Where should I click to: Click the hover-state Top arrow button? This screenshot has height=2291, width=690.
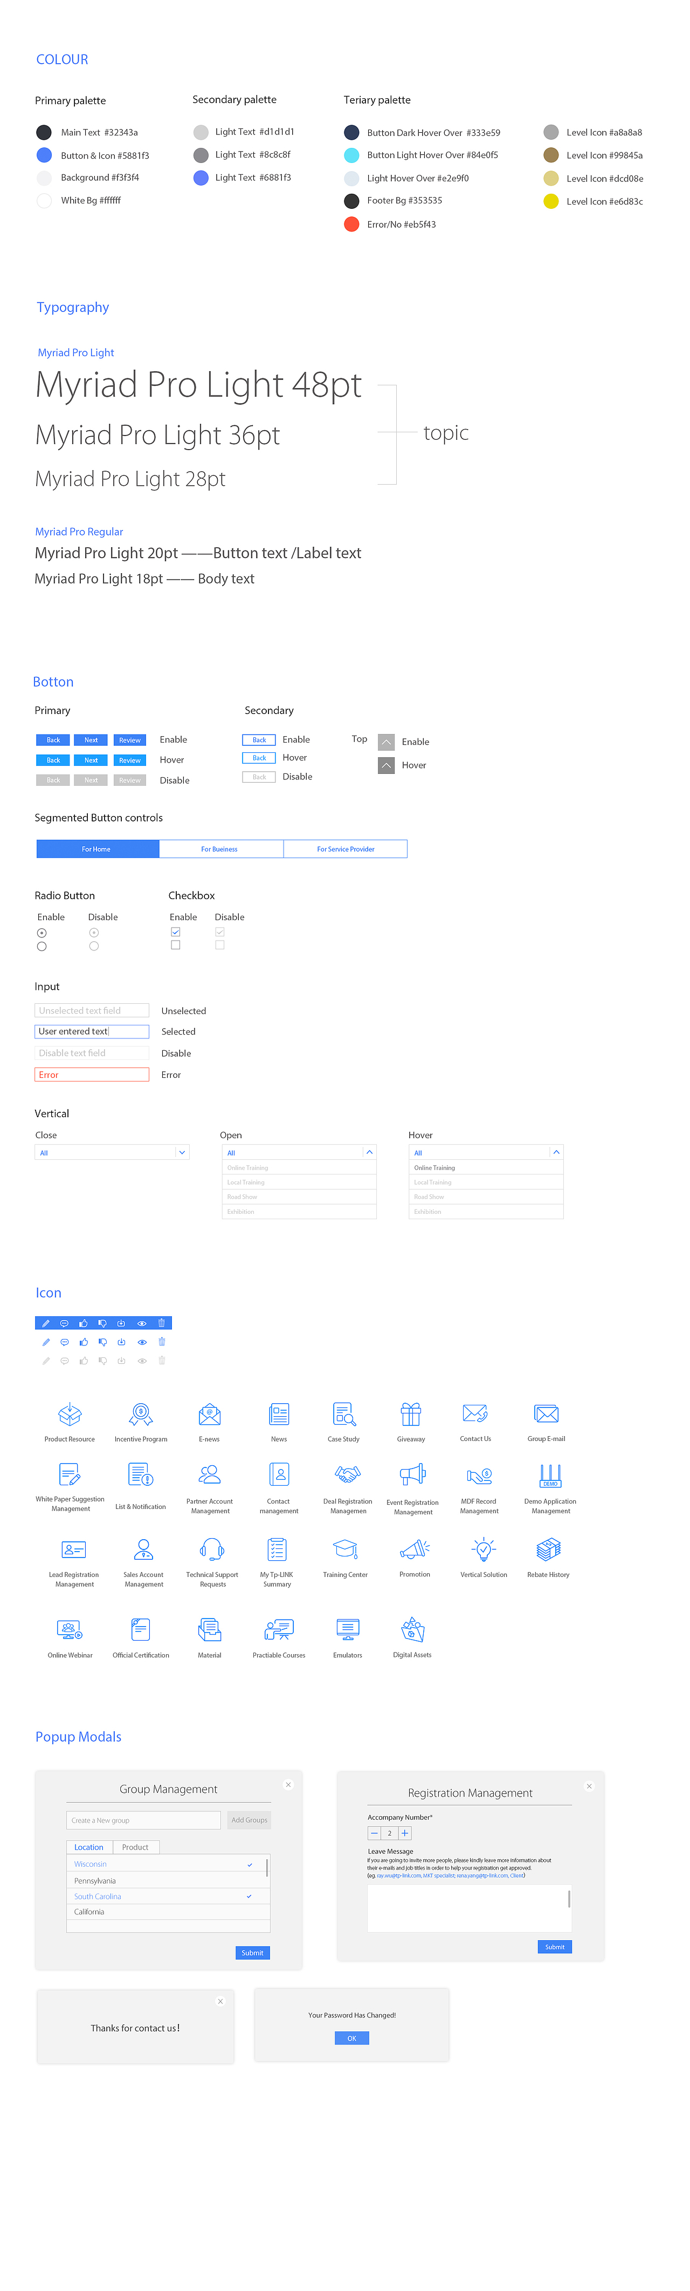tap(387, 765)
